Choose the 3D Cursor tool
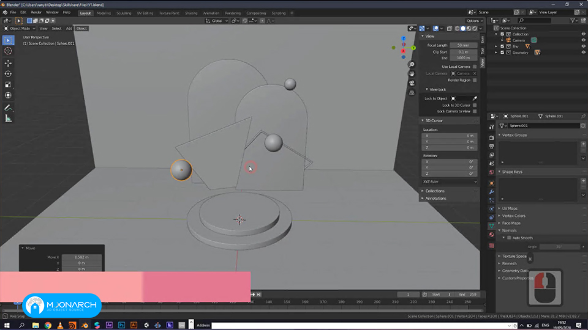Viewport: 588px width, 330px height. click(8, 51)
